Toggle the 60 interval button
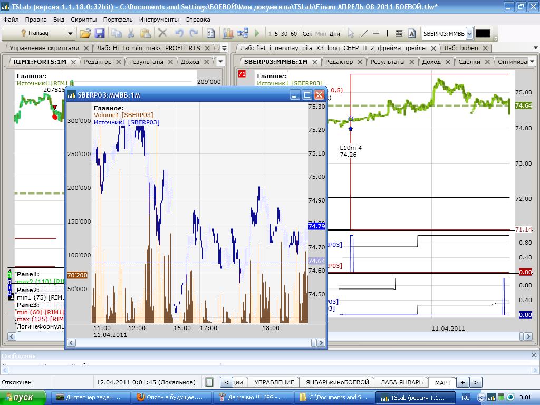This screenshot has height=405, width=540. pyautogui.click(x=294, y=34)
